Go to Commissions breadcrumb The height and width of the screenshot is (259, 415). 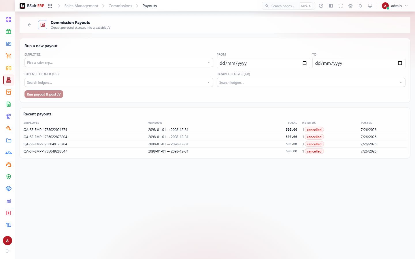(x=120, y=6)
